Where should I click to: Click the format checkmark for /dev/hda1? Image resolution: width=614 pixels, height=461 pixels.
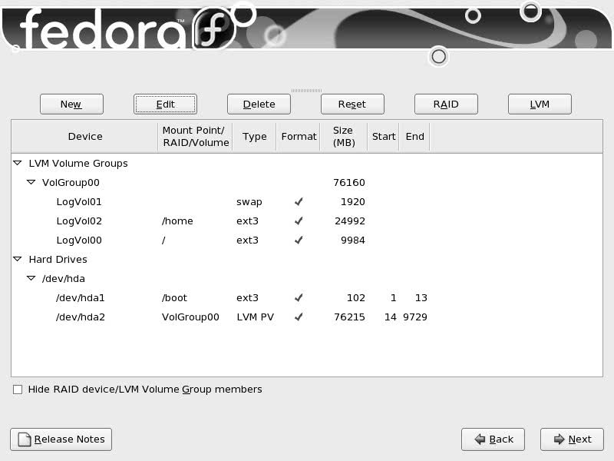pyautogui.click(x=299, y=298)
